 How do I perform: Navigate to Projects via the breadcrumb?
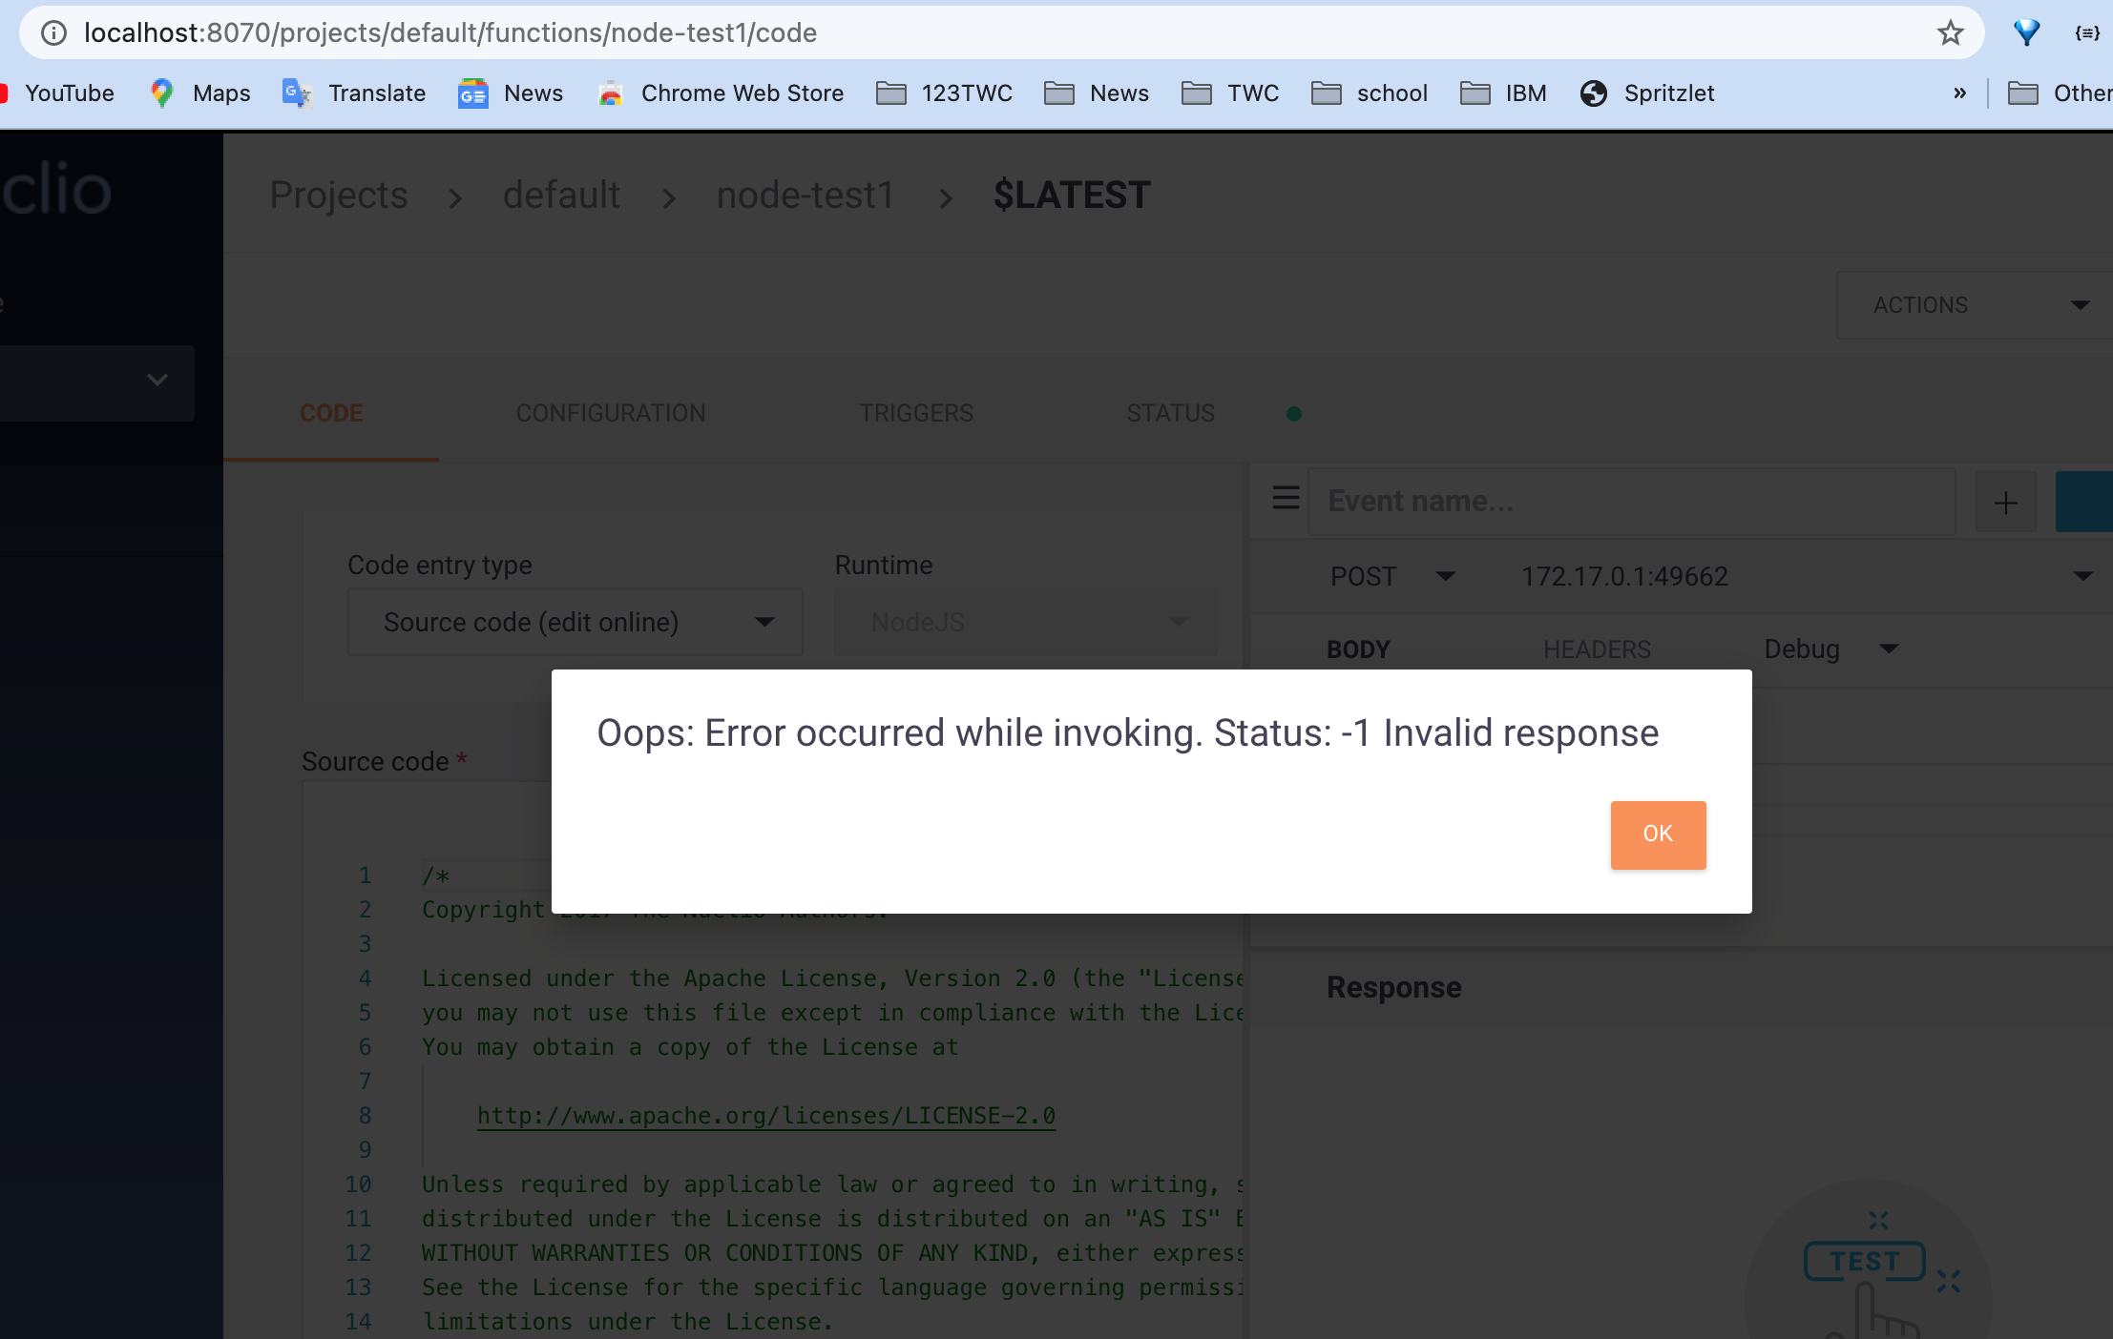(x=338, y=195)
